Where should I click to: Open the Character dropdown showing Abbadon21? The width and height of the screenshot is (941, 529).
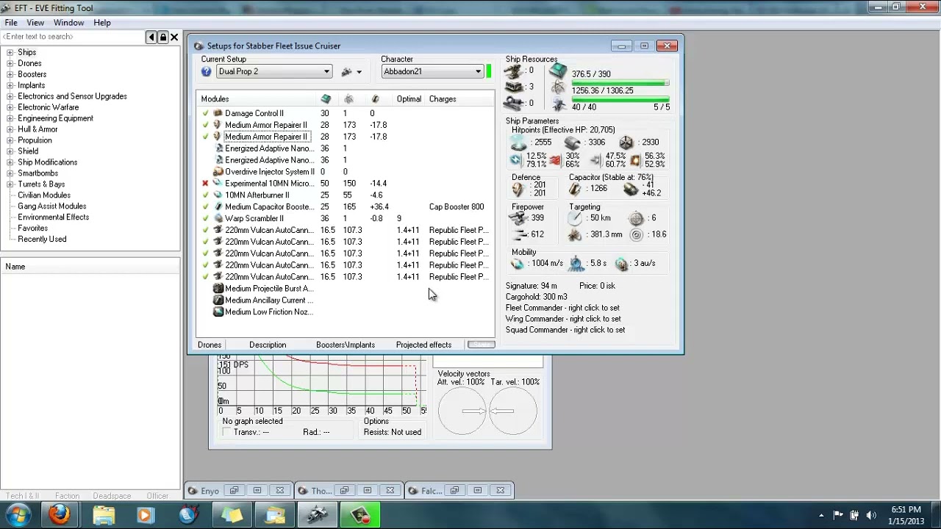pyautogui.click(x=432, y=71)
